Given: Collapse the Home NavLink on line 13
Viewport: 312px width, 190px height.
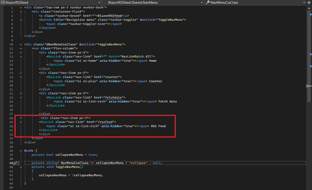Looking at the screenshot, I should pyautogui.click(x=21, y=57).
